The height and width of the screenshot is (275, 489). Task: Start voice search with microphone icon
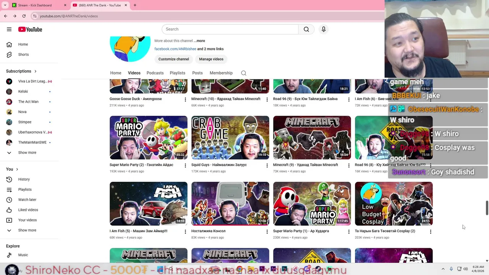[324, 29]
